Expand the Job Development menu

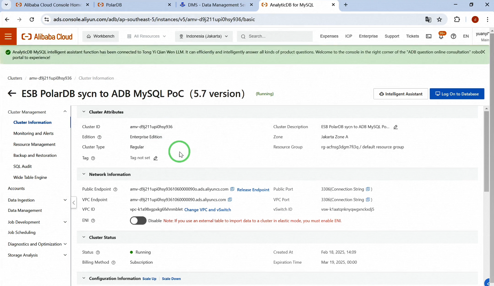tap(65, 222)
